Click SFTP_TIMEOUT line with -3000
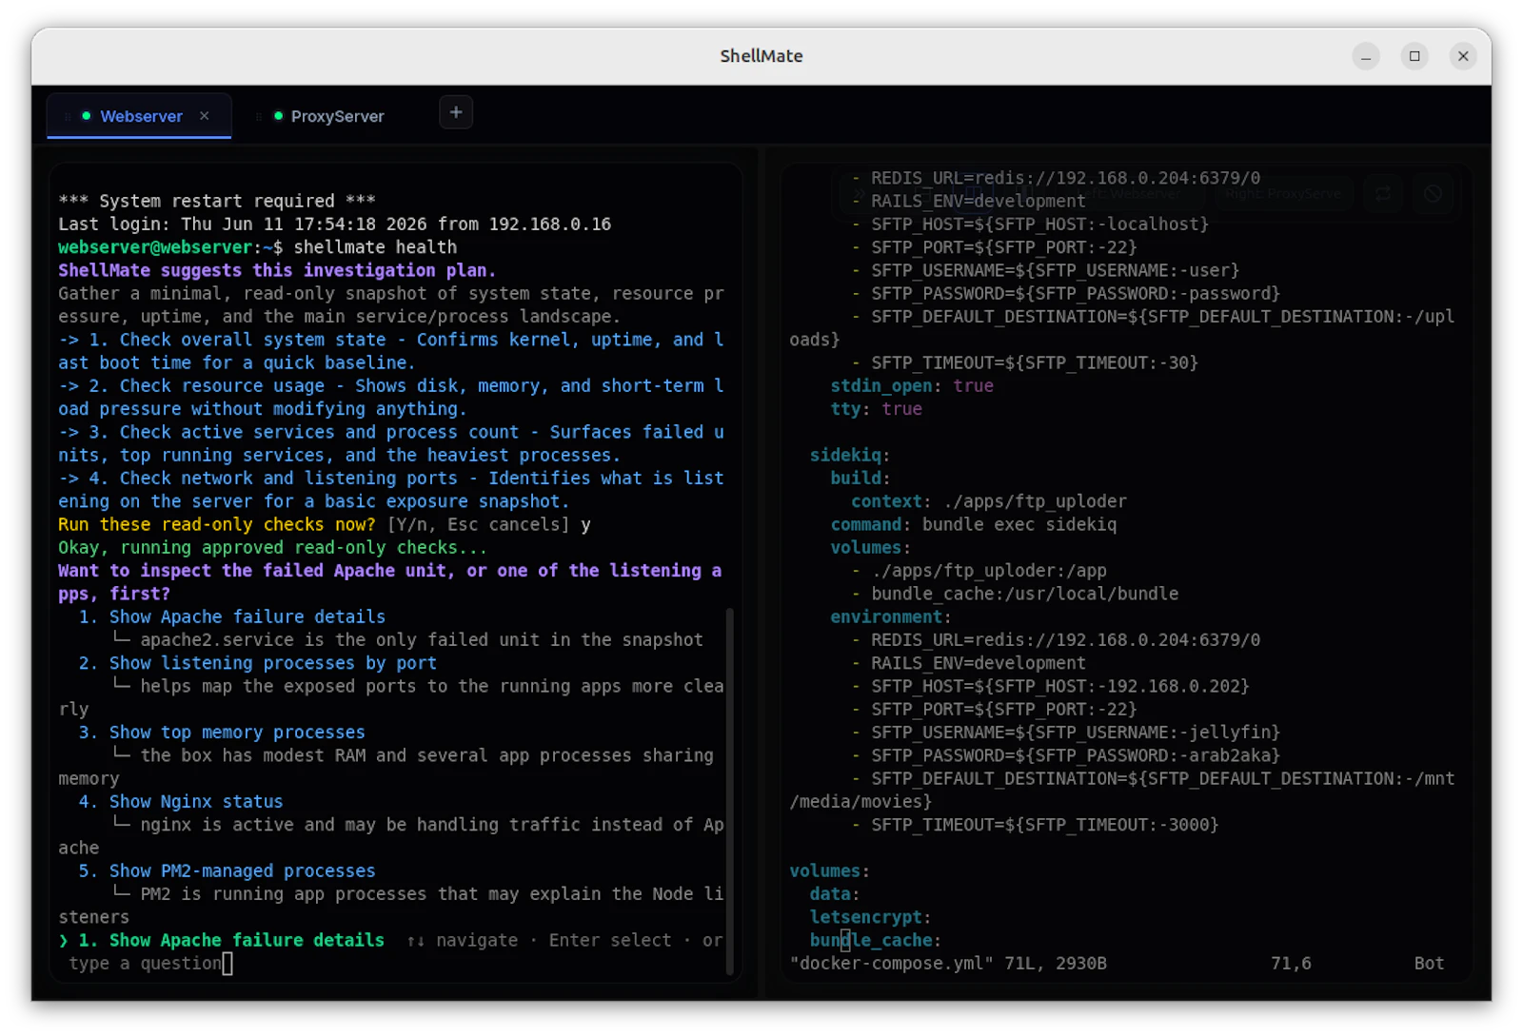Screen dimensions: 1523x1036 pyautogui.click(x=1045, y=825)
